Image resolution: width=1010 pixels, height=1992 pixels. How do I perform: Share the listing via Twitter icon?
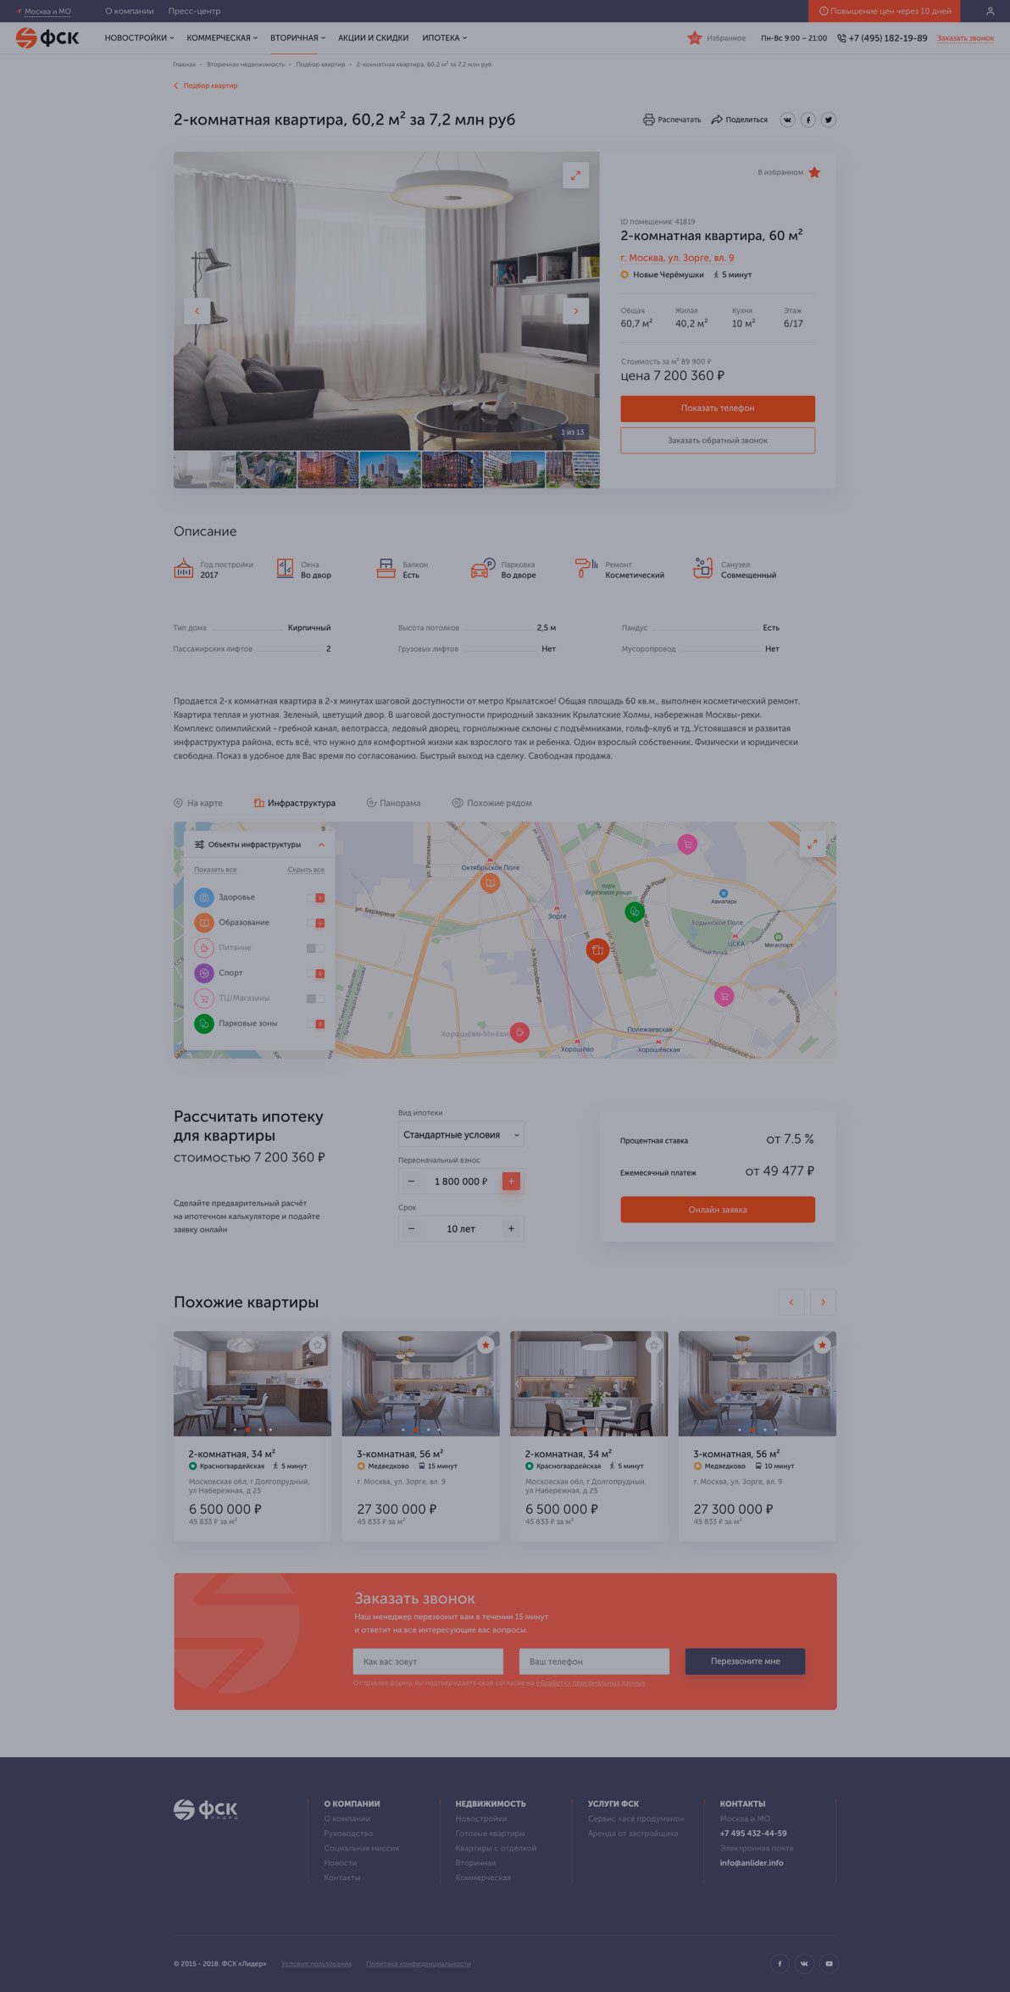tap(829, 120)
